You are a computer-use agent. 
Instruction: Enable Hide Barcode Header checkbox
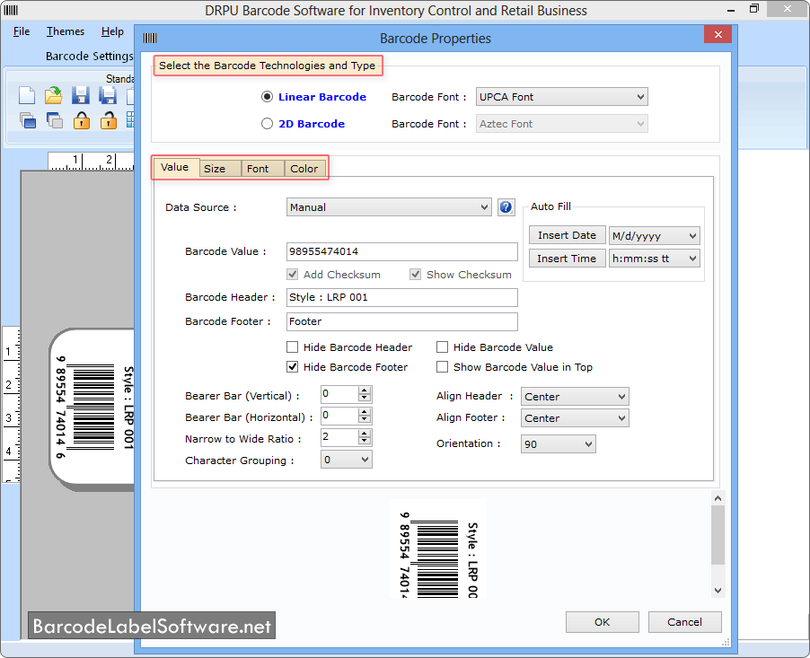point(293,347)
